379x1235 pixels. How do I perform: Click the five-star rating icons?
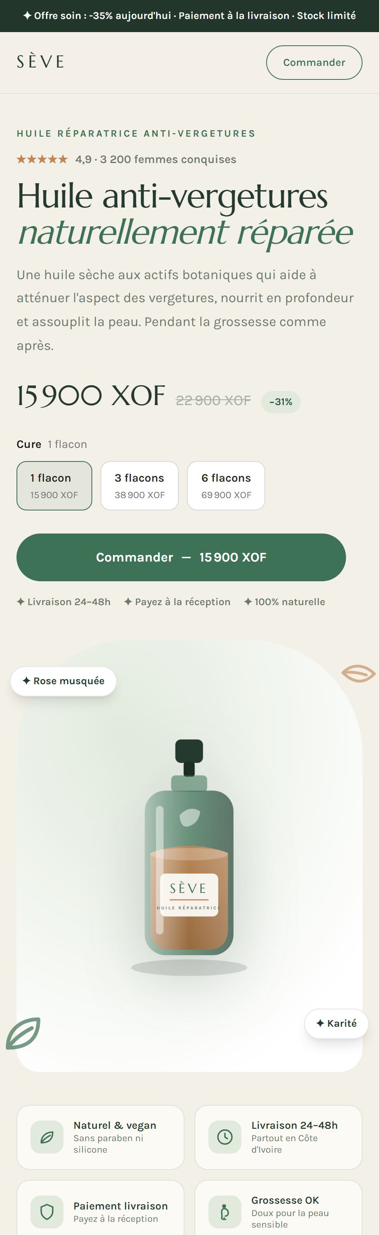(42, 159)
